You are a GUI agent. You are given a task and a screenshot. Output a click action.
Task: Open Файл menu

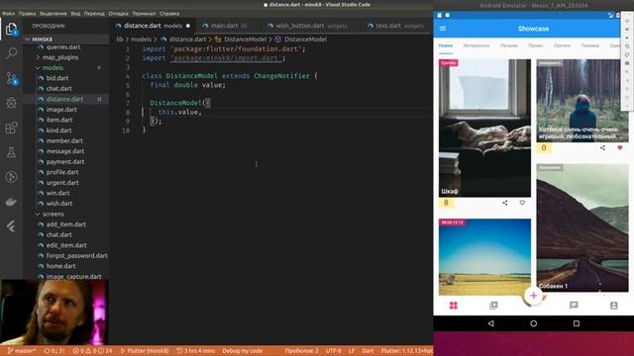(x=8, y=13)
